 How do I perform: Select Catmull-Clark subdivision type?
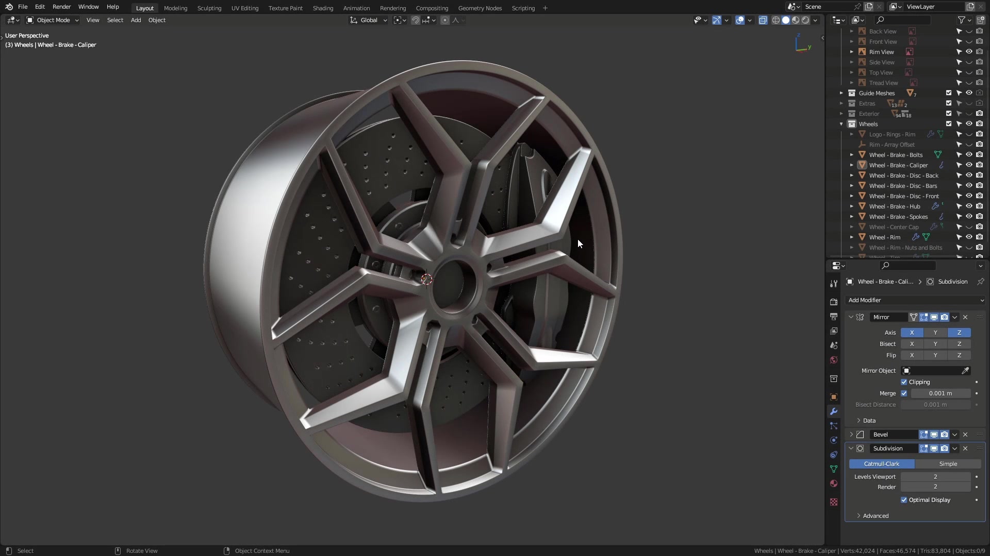[882, 464]
